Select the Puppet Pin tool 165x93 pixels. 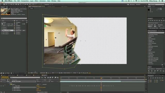[33, 4]
